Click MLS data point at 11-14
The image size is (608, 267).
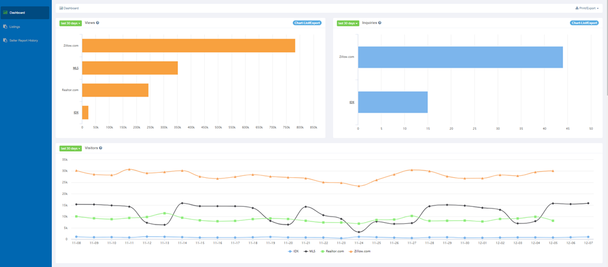pyautogui.click(x=182, y=203)
